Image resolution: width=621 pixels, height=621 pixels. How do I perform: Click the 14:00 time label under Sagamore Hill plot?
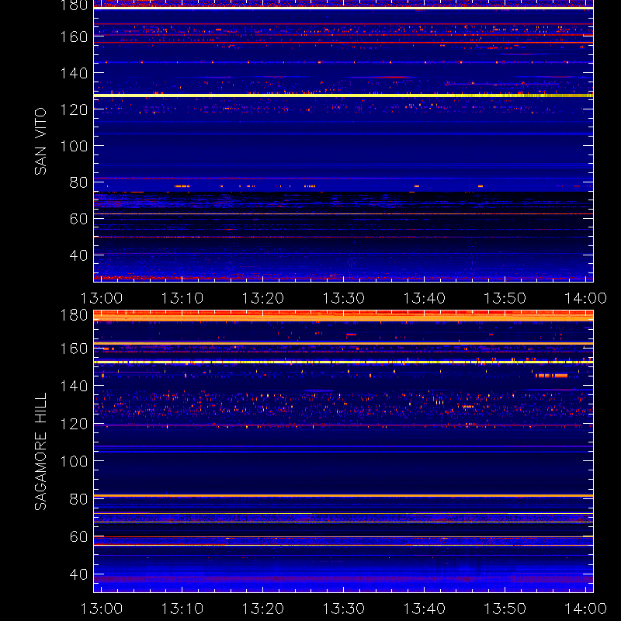click(585, 609)
